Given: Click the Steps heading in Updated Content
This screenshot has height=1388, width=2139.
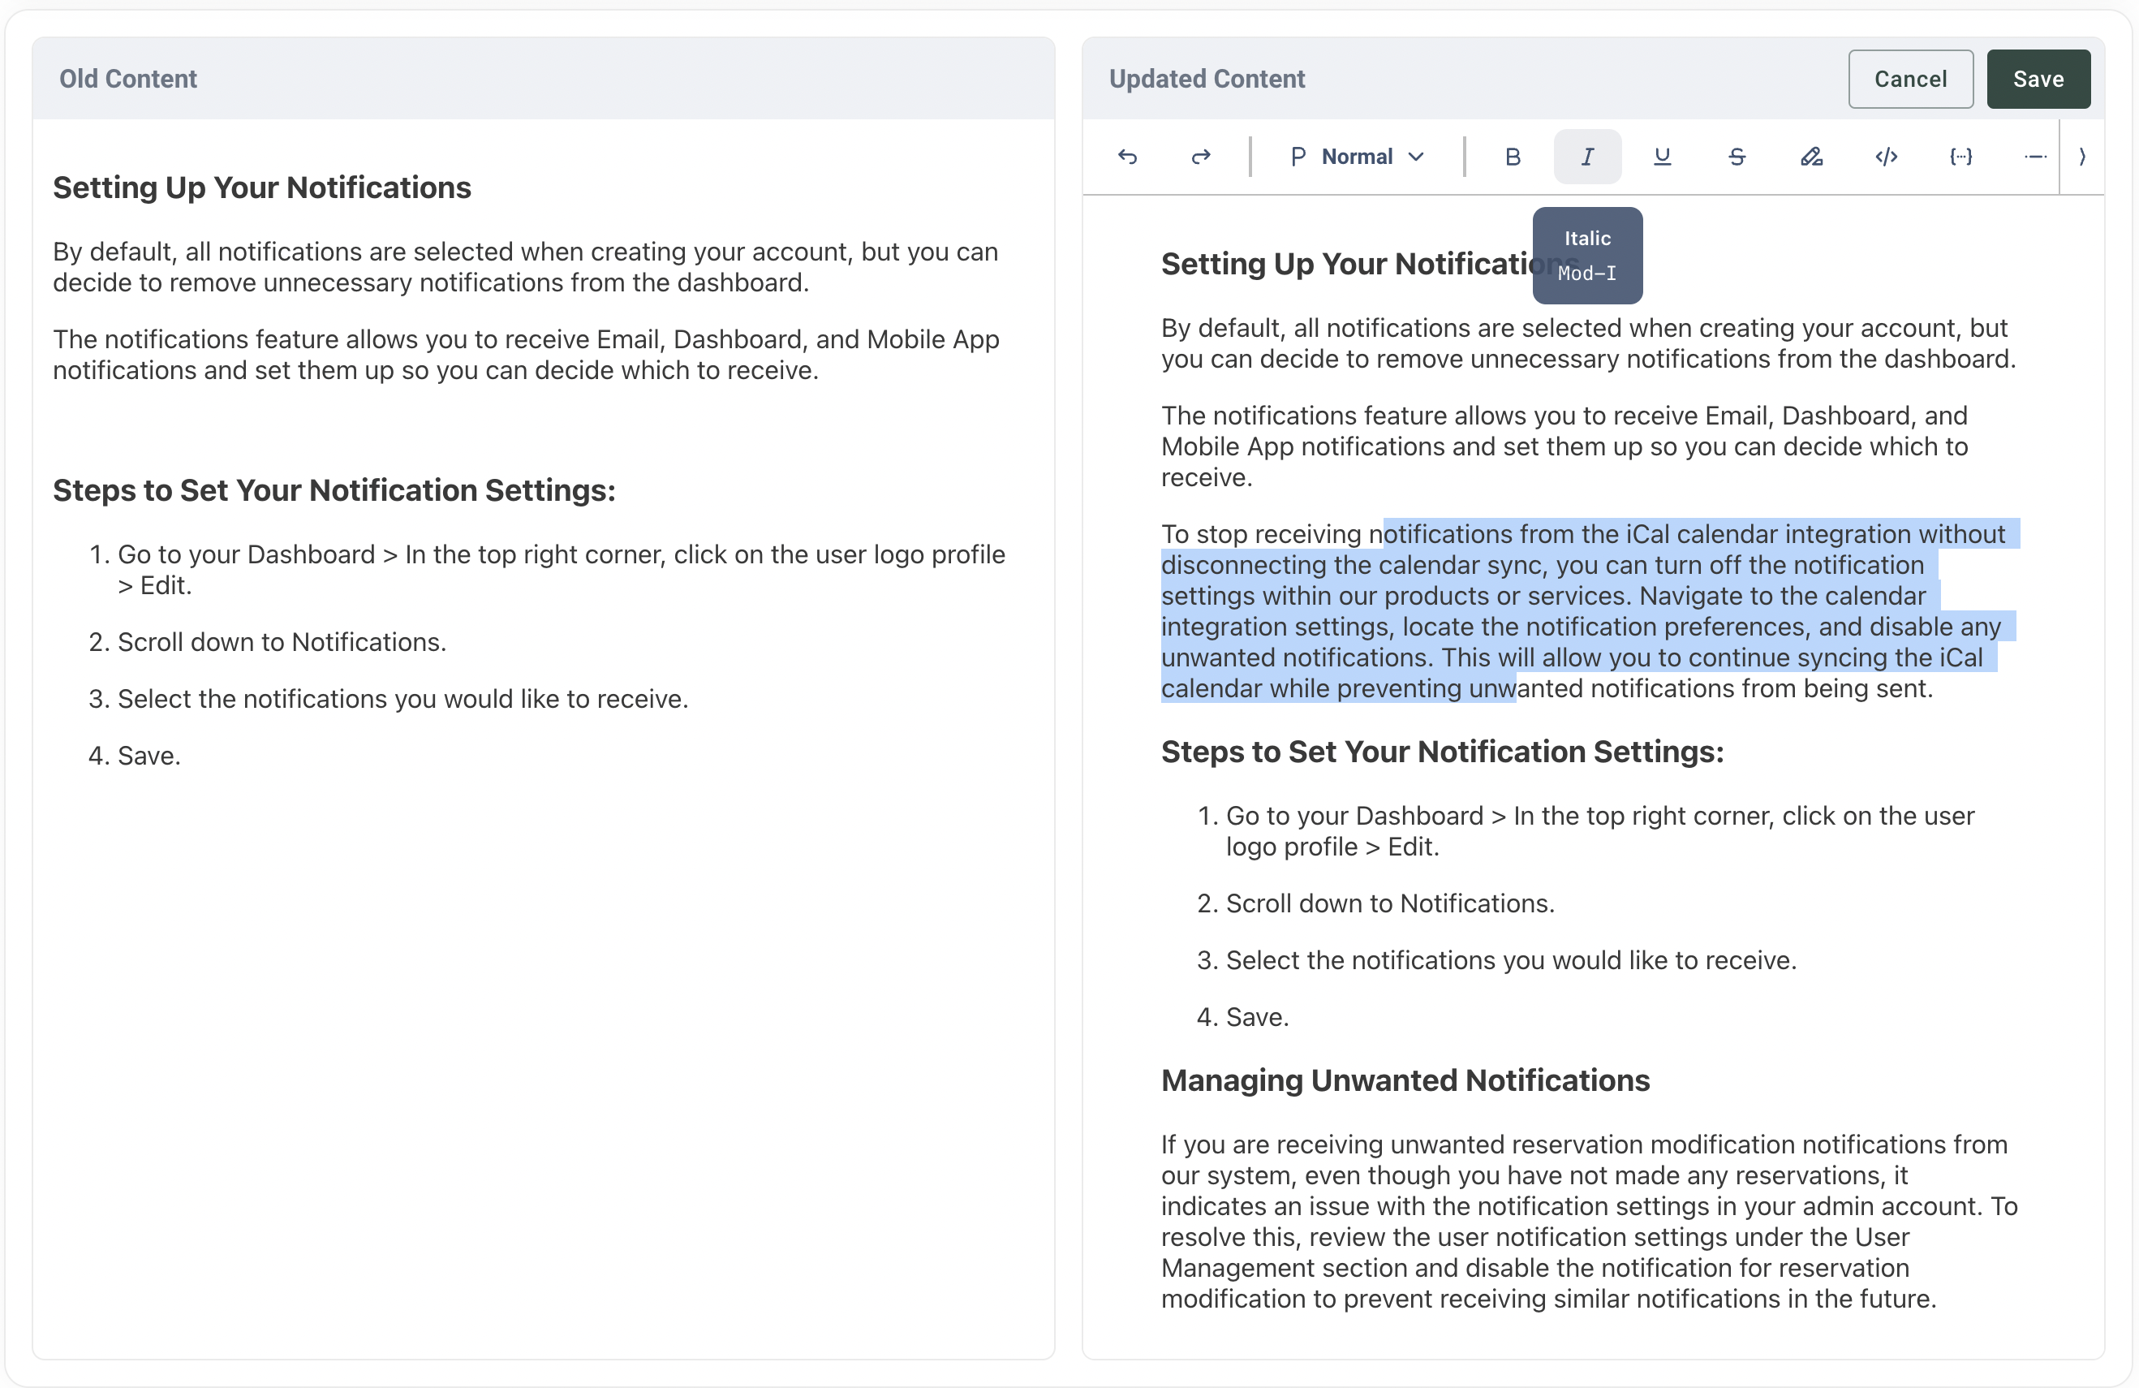Looking at the screenshot, I should pos(1442,752).
